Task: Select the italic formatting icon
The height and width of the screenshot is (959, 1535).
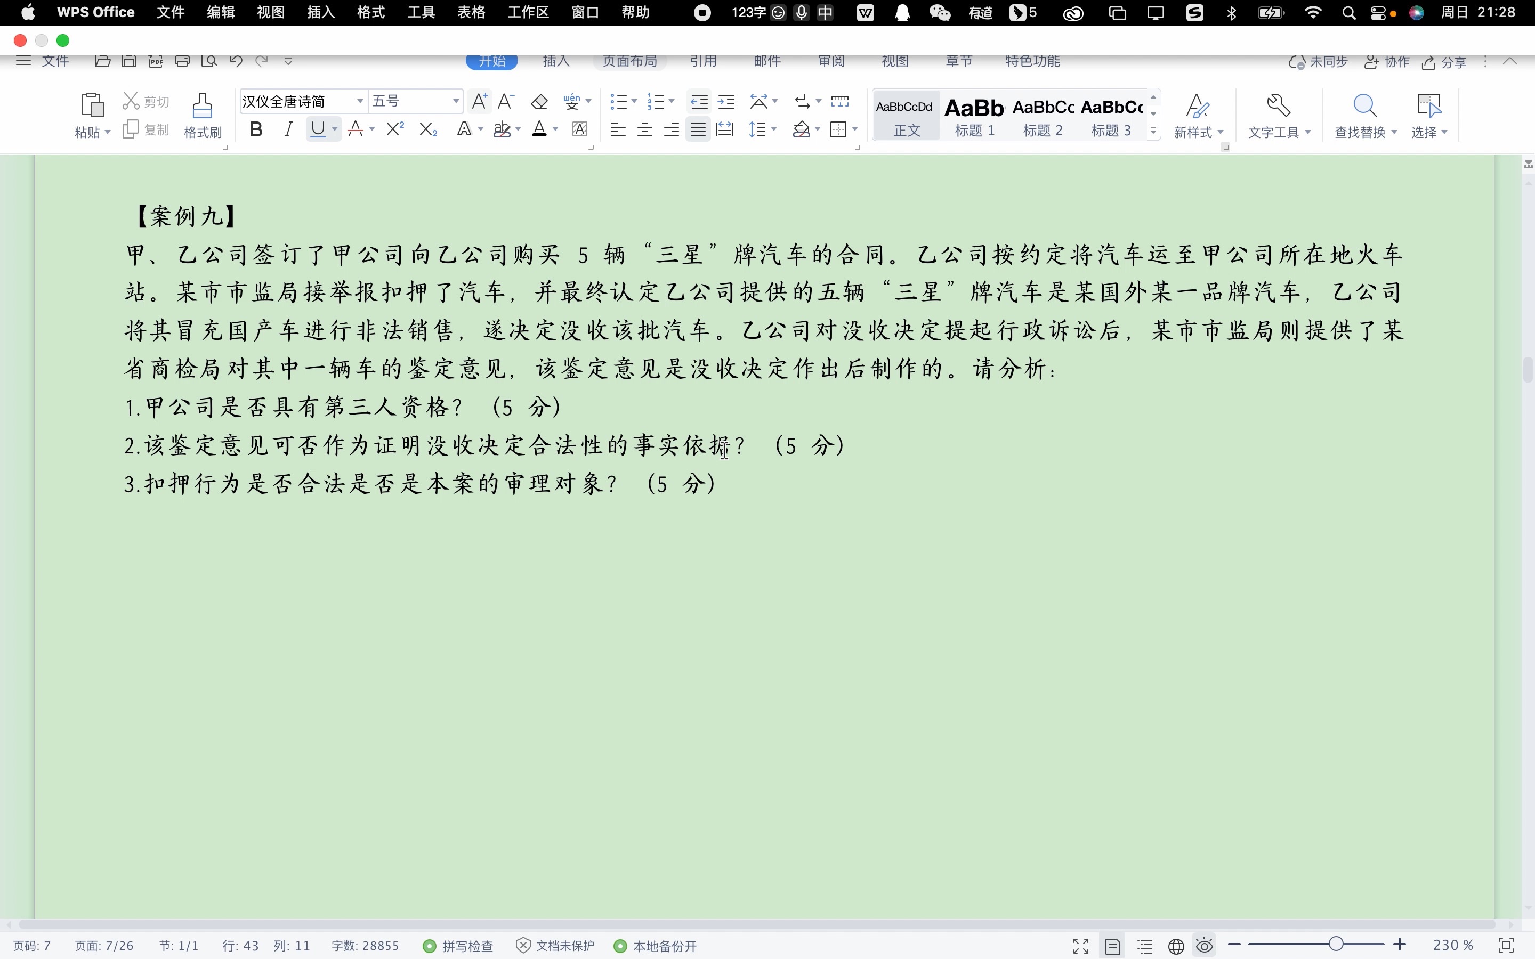Action: (287, 129)
